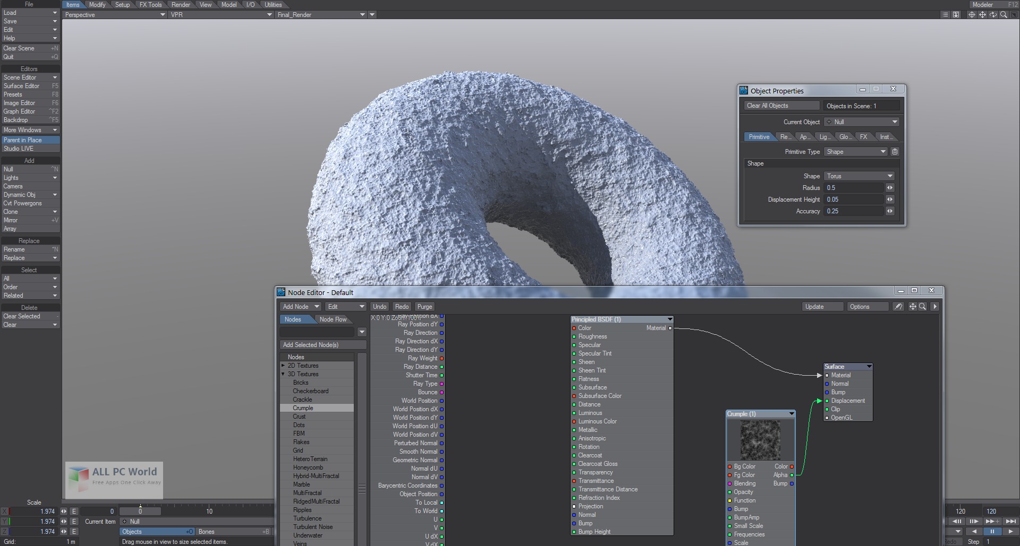Click the Node Editor edit pencil icon

[898, 307]
